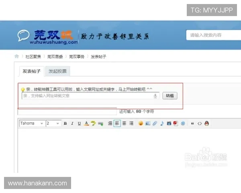Open the emoticon smiley picker
The width and height of the screenshot is (241, 193).
[141, 123]
